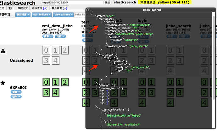The image size is (217, 132).
Task: Click the provided_name value "jieba_search"
Action: click(x=139, y=46)
